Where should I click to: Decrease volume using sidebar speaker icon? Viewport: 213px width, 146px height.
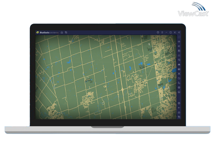click(x=179, y=46)
